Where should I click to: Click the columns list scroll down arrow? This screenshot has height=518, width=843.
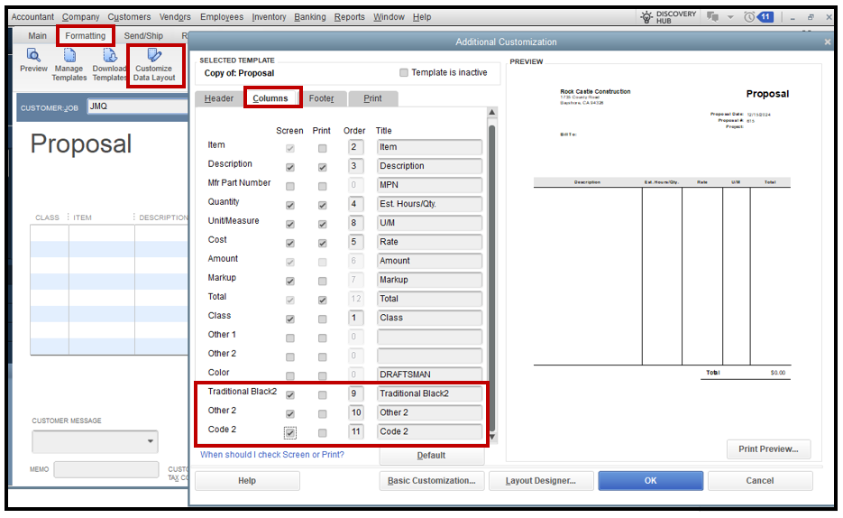click(x=492, y=437)
